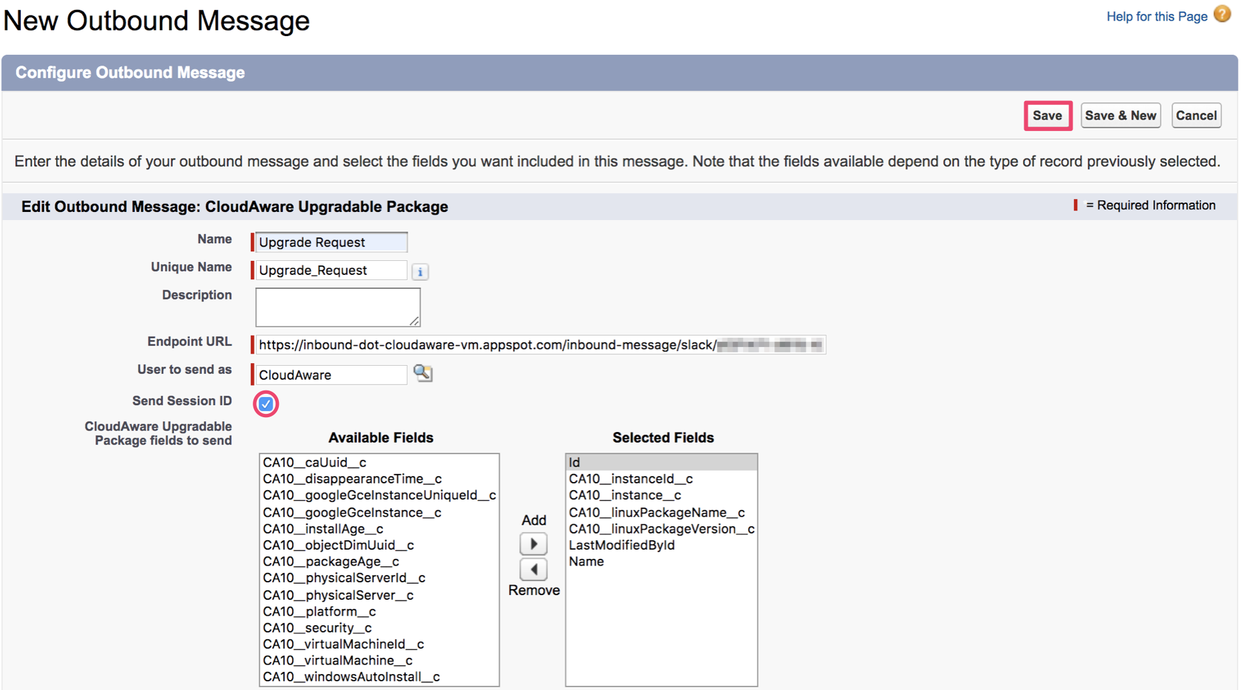Select Id in the Selected Fields list
1241x690 pixels.
574,463
